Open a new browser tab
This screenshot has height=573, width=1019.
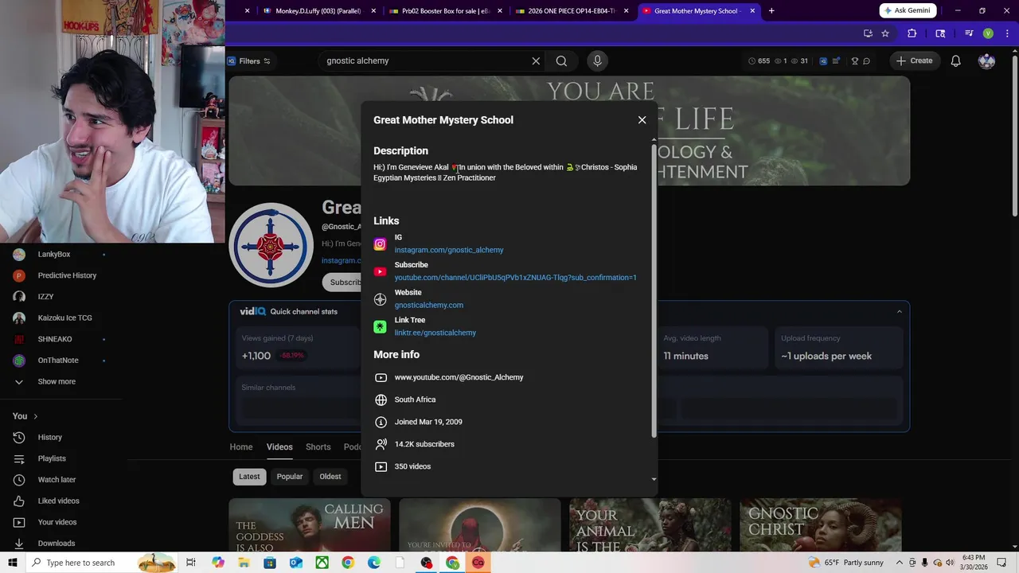click(x=771, y=11)
